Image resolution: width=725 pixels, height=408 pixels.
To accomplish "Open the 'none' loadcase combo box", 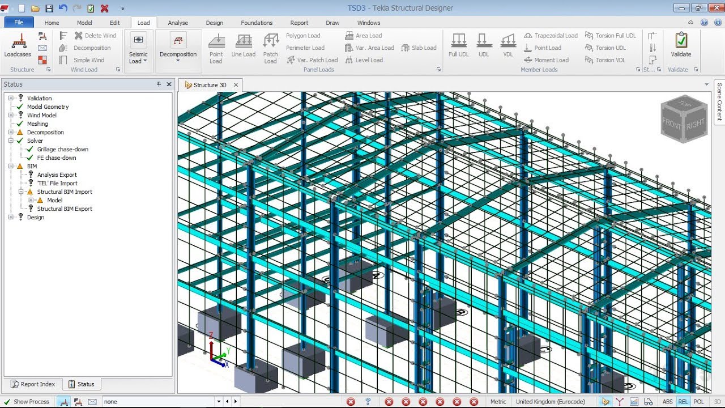I will tap(163, 402).
